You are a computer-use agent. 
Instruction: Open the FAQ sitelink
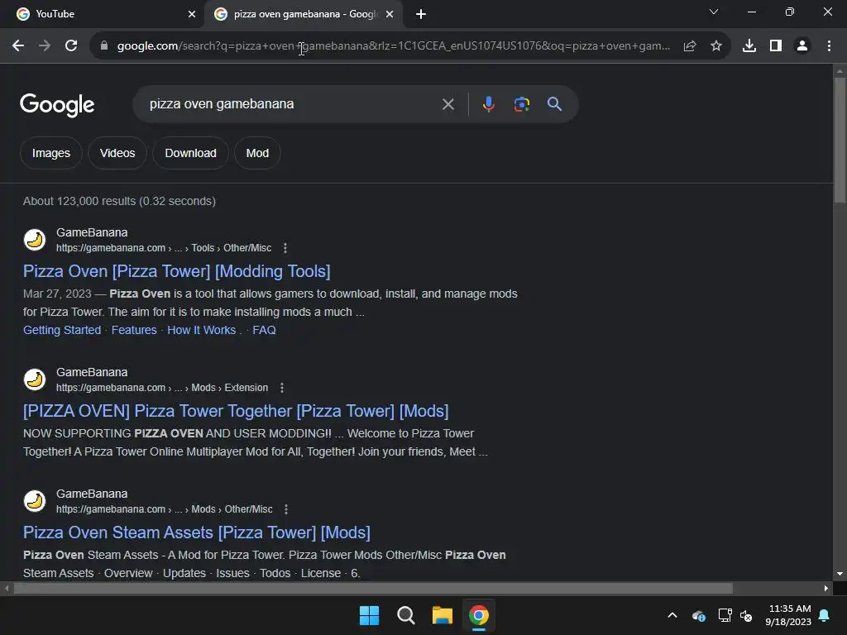(264, 330)
